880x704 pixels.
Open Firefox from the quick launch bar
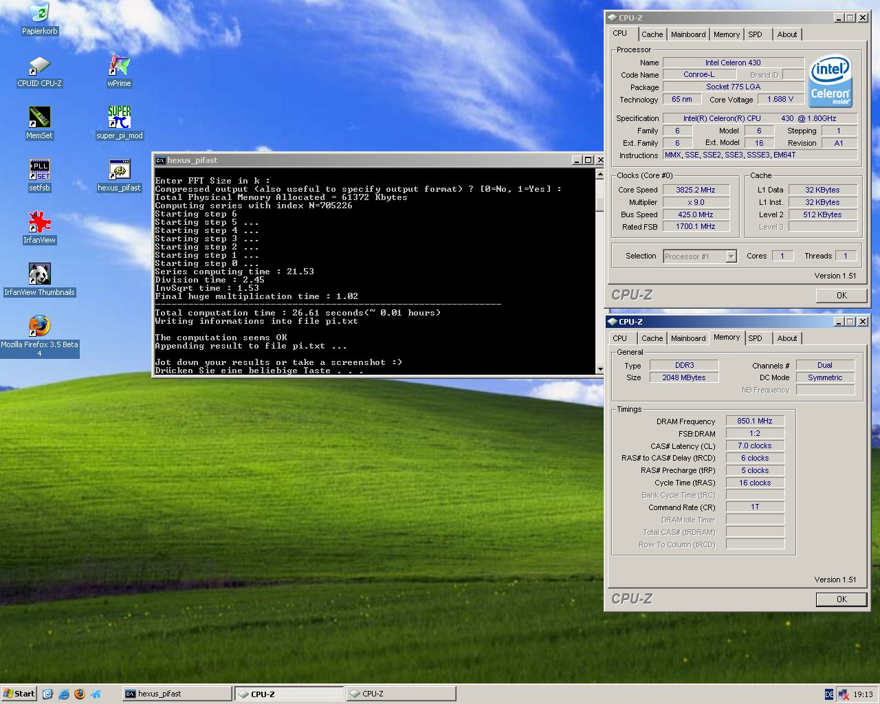pos(80,694)
